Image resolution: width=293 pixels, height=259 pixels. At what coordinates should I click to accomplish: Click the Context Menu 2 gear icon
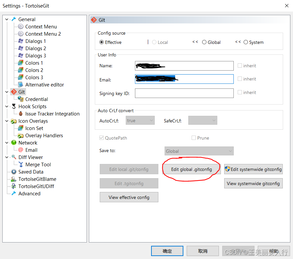point(21,34)
